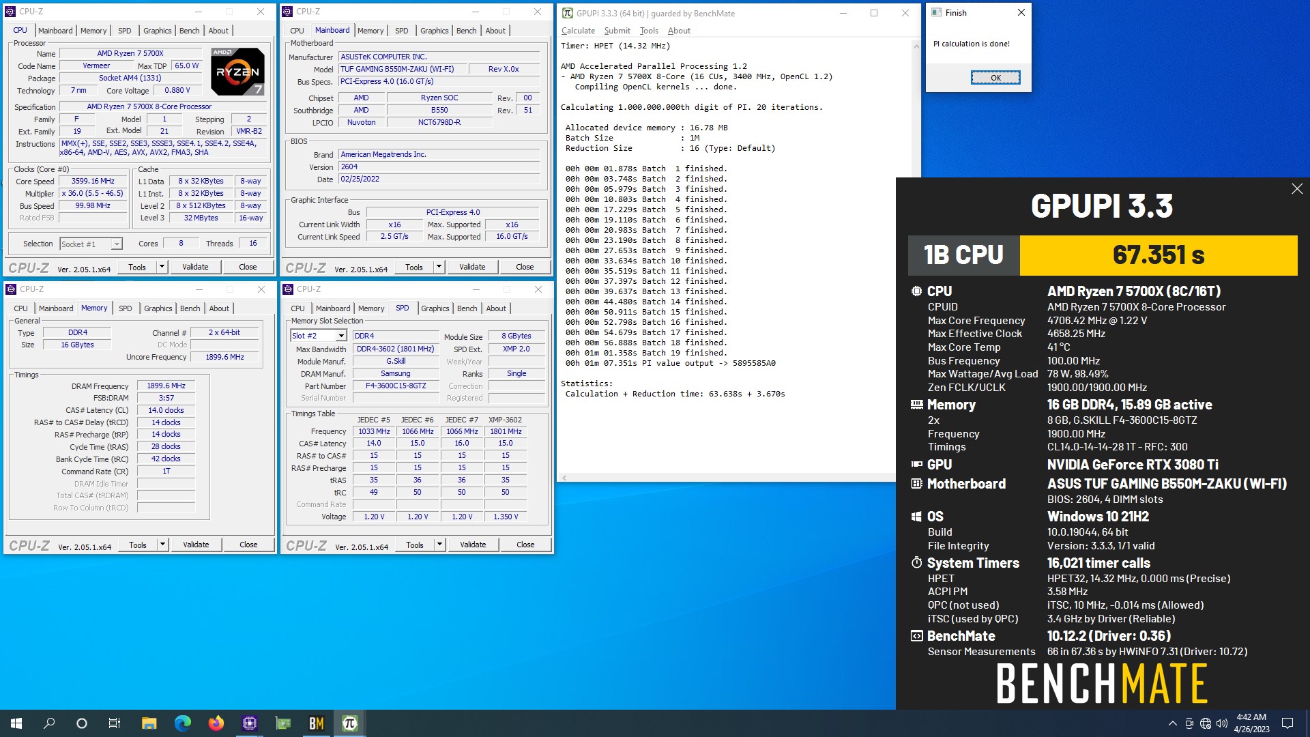Viewport: 1310px width, 737px height.
Task: Click Validate in CPU-Z CPU-tab window
Action: coord(195,267)
